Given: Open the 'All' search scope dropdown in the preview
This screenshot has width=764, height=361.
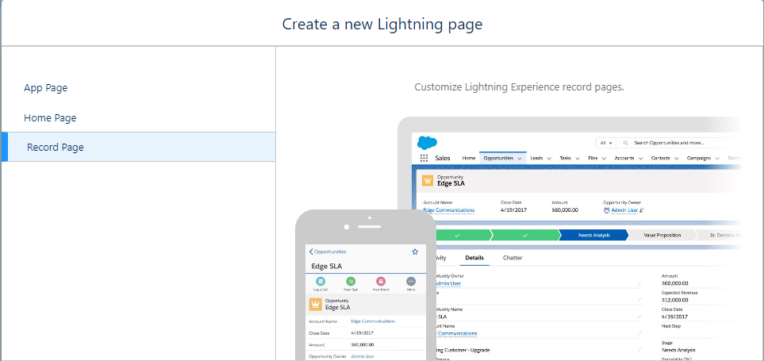Looking at the screenshot, I should click(x=605, y=144).
